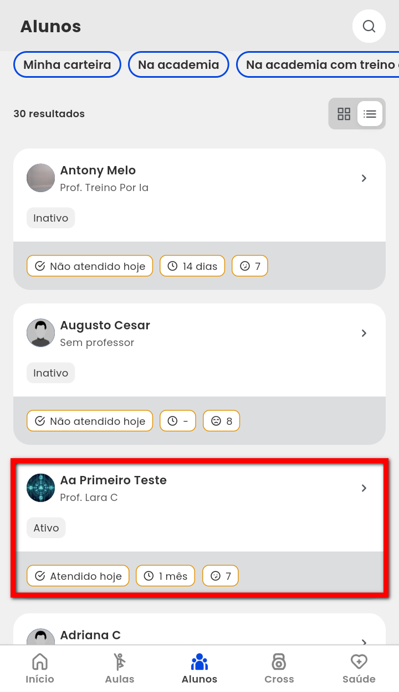The height and width of the screenshot is (692, 399).
Task: Click Augusto Cesar's sad face score 8
Action: coord(221,421)
